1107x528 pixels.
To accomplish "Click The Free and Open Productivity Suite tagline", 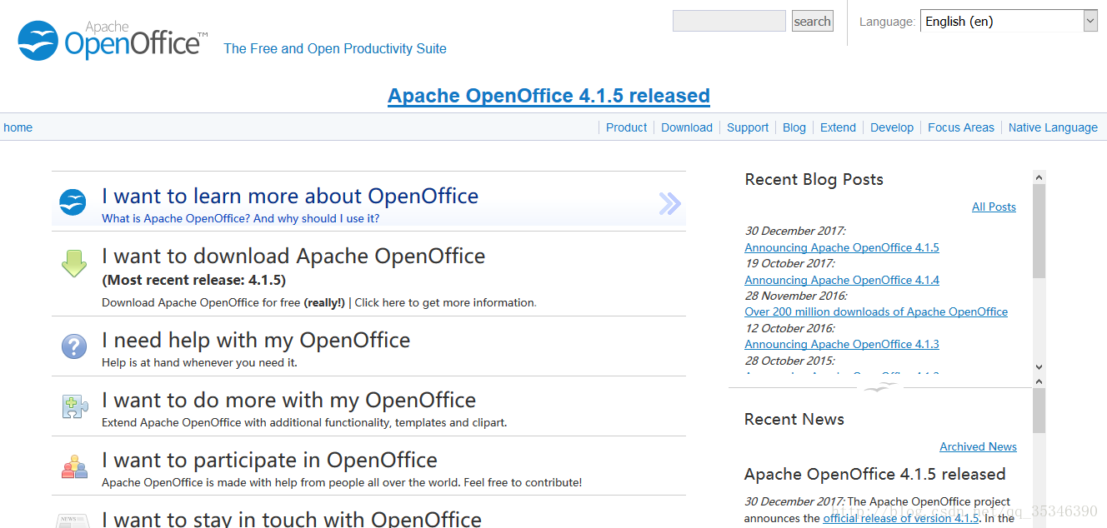I will 335,48.
